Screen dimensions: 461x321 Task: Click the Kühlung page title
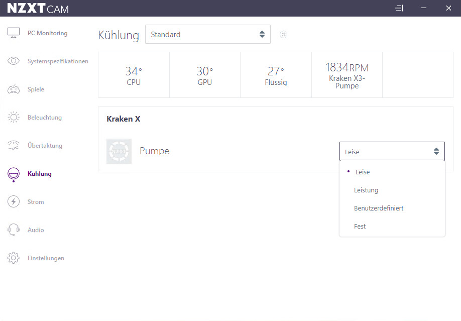coord(119,35)
